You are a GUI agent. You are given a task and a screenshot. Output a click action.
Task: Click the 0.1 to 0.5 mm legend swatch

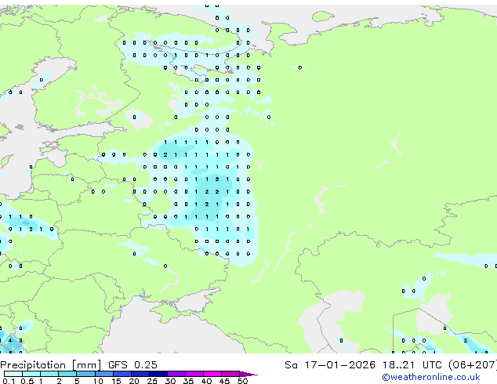point(13,374)
